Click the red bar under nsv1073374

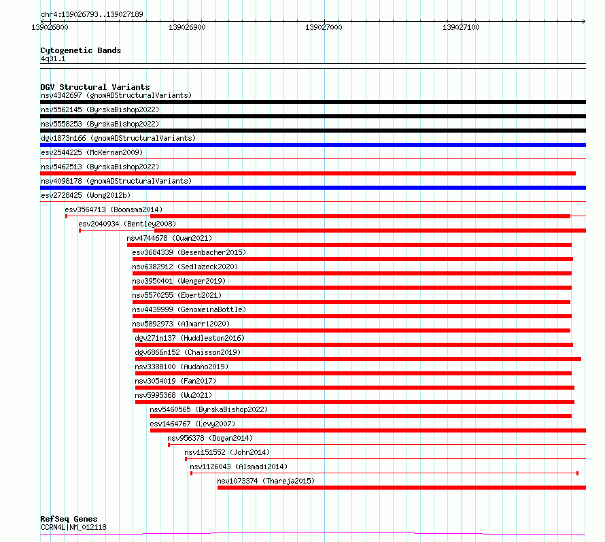coord(402,488)
